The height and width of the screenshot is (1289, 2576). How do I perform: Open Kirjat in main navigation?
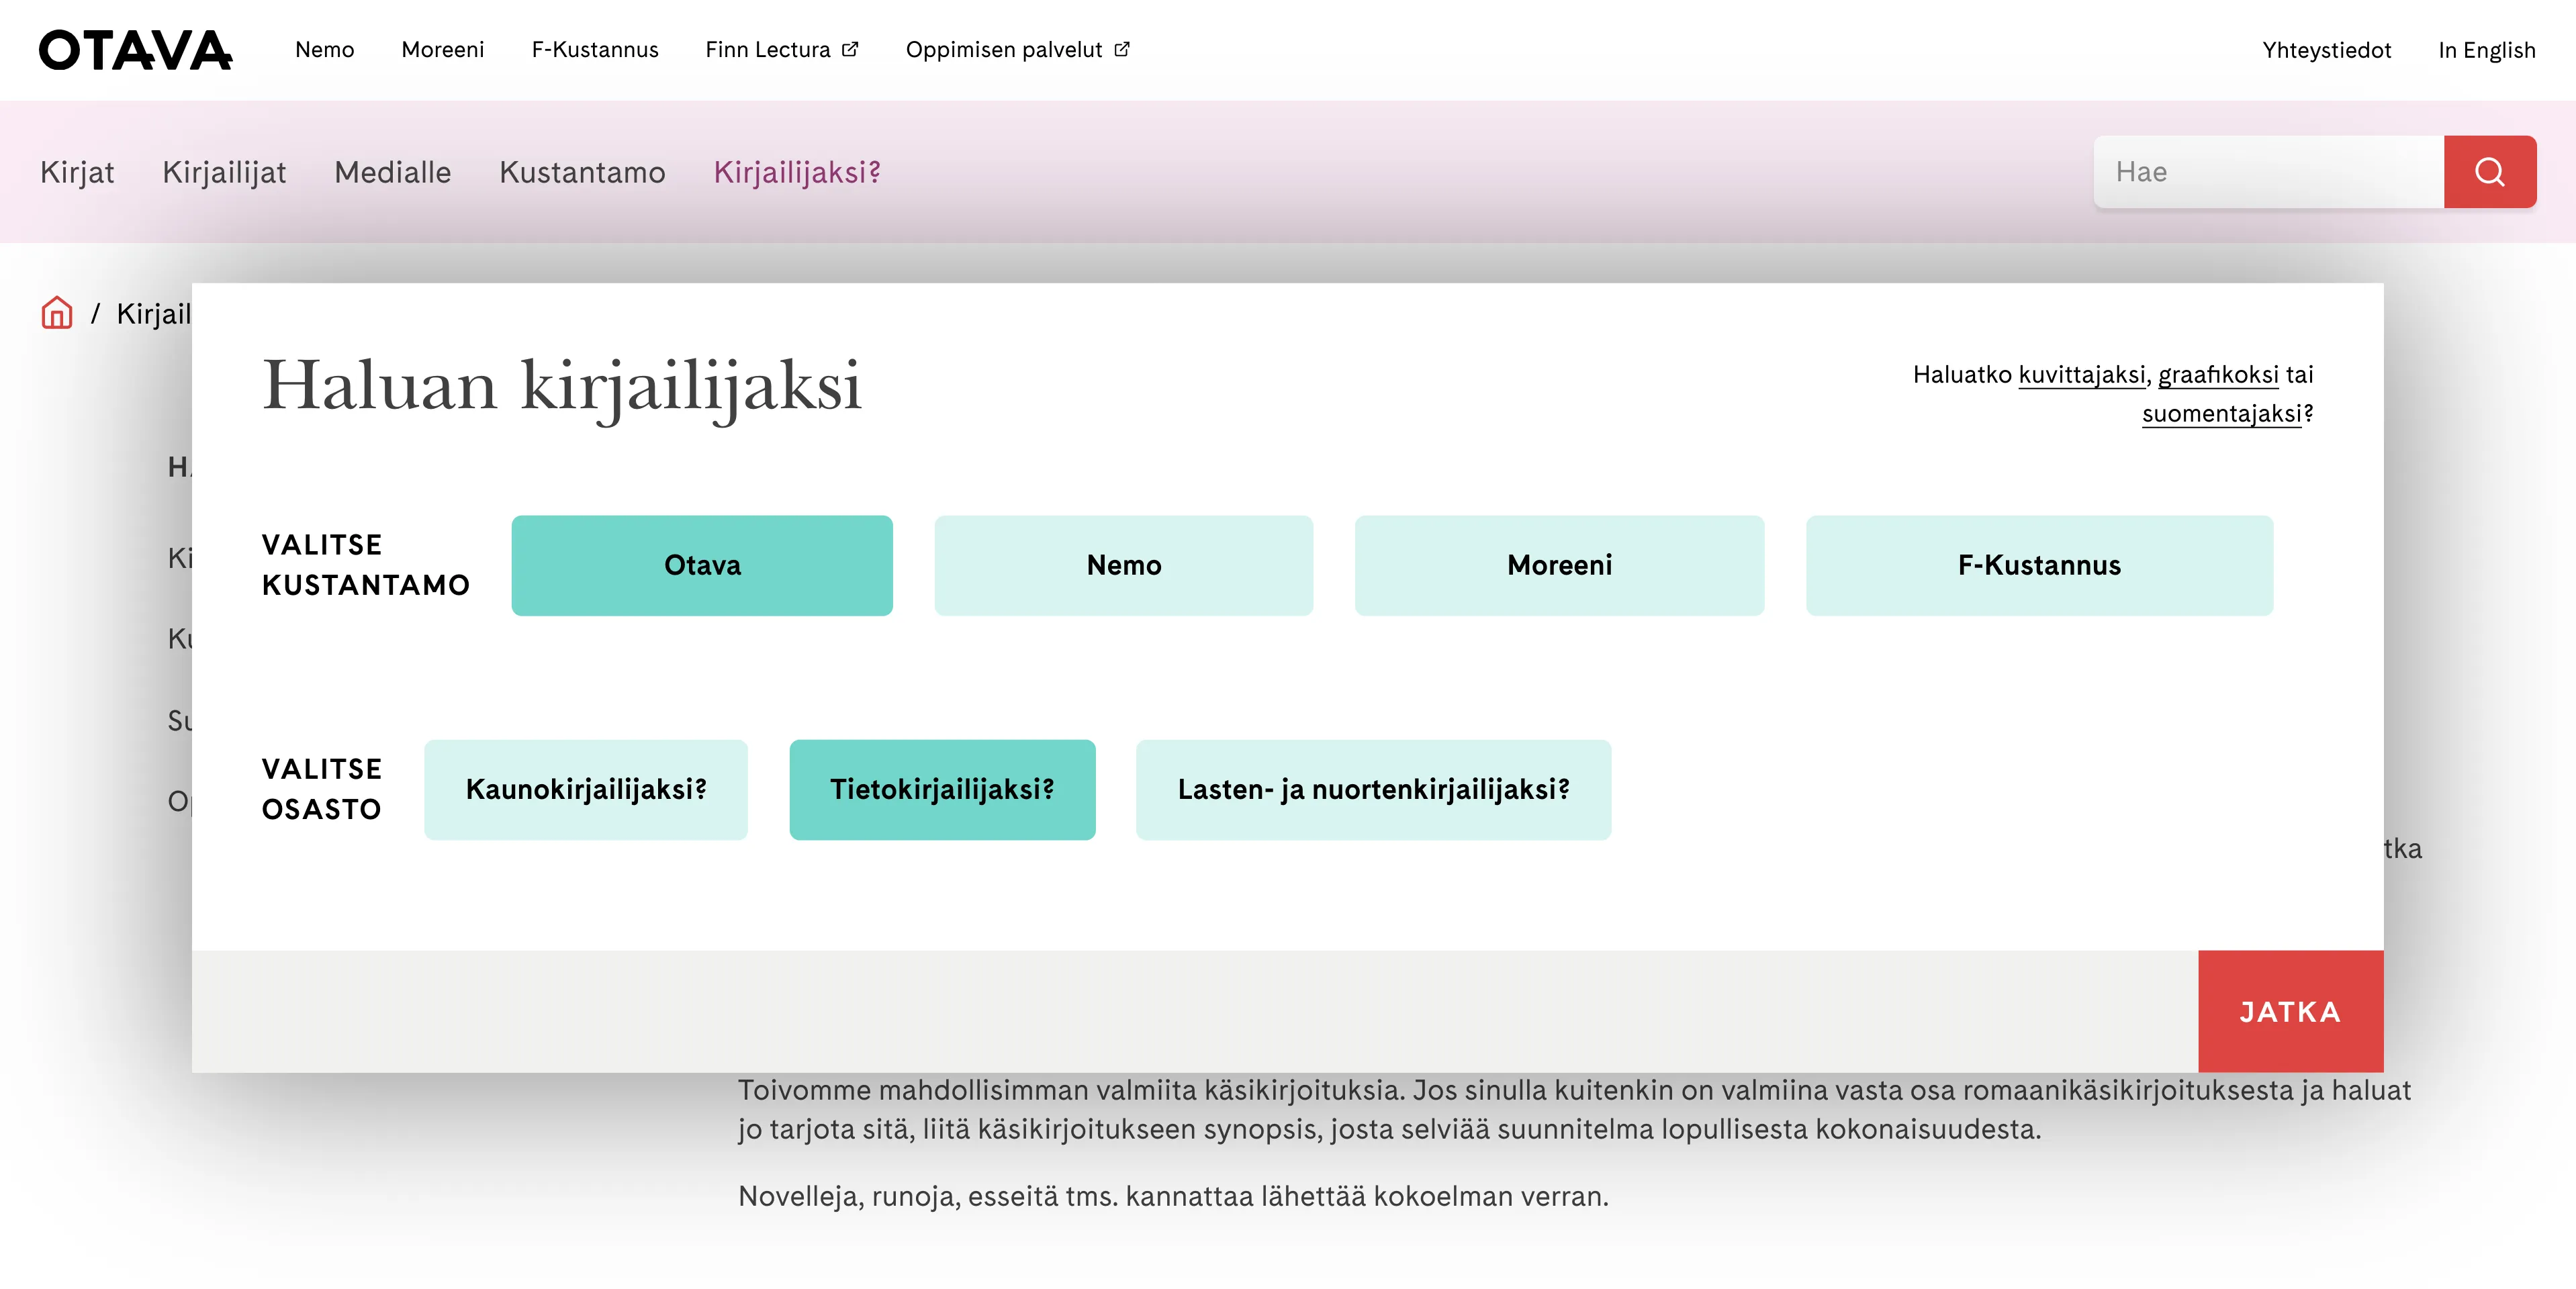[77, 172]
